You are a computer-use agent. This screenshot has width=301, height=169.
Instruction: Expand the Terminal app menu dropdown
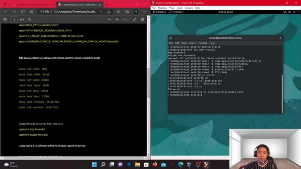176,12
